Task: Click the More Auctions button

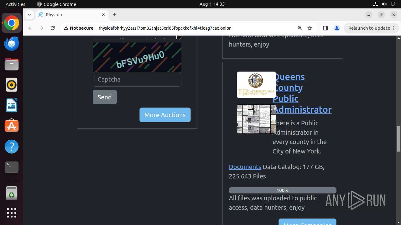Action: click(165, 115)
